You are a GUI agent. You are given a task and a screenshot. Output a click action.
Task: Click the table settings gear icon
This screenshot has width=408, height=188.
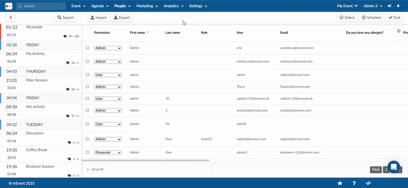pos(399,31)
